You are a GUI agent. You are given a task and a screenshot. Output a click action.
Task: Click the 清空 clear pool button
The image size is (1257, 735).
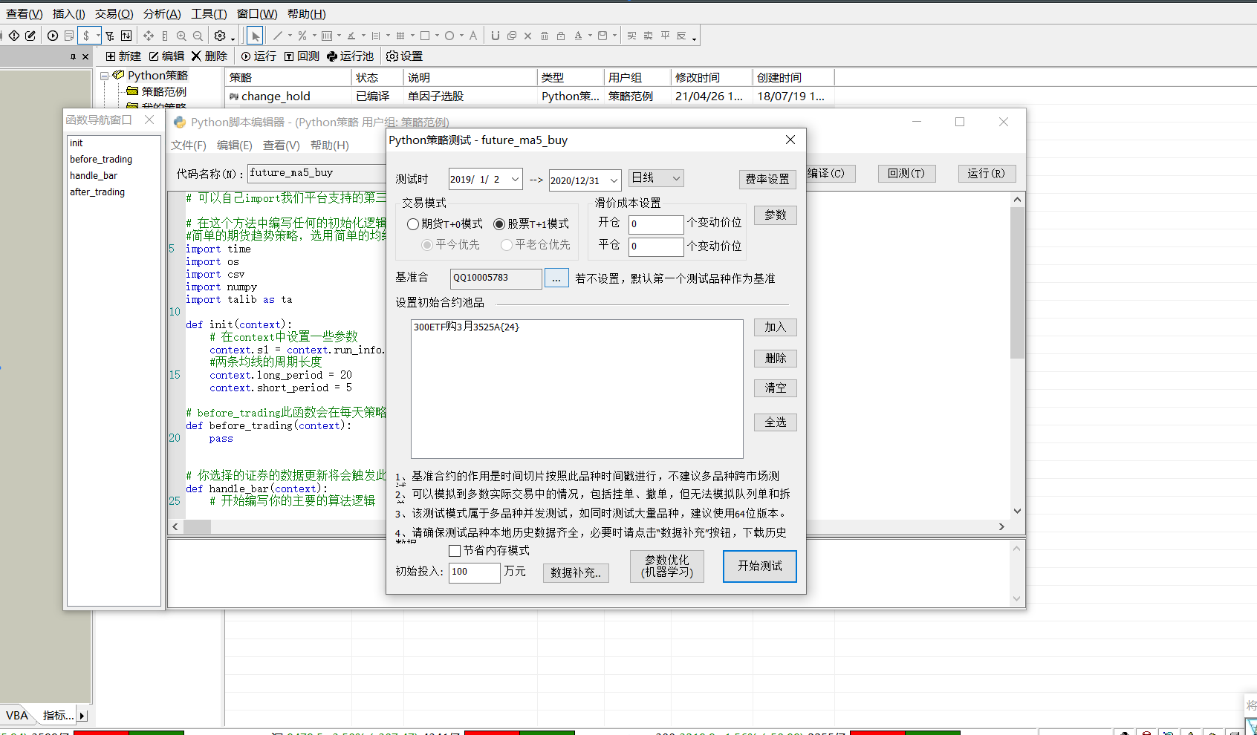coord(776,388)
